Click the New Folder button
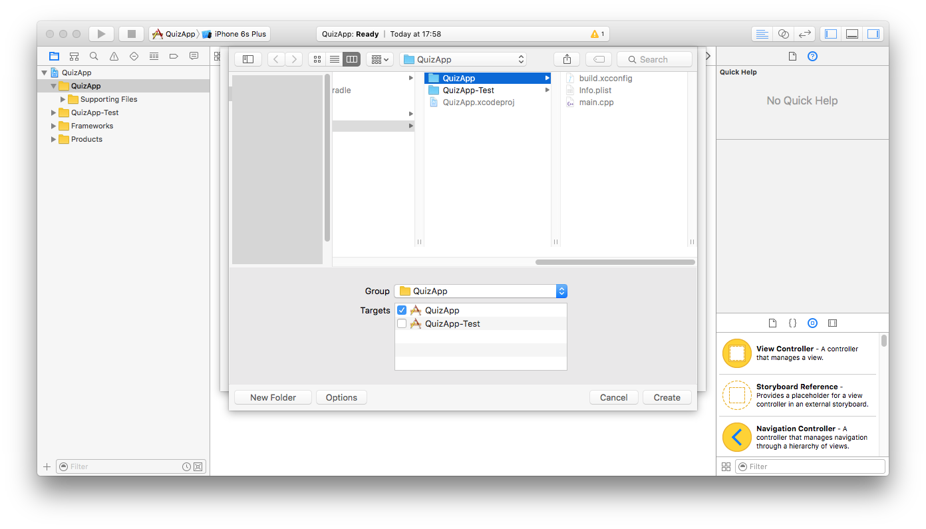 click(273, 398)
